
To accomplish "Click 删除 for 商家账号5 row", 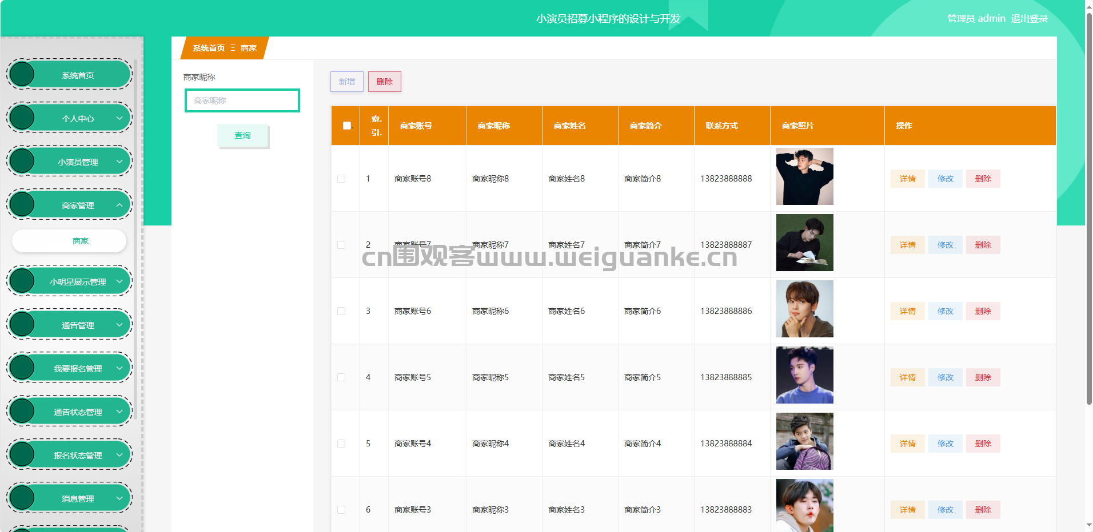I will pos(983,377).
